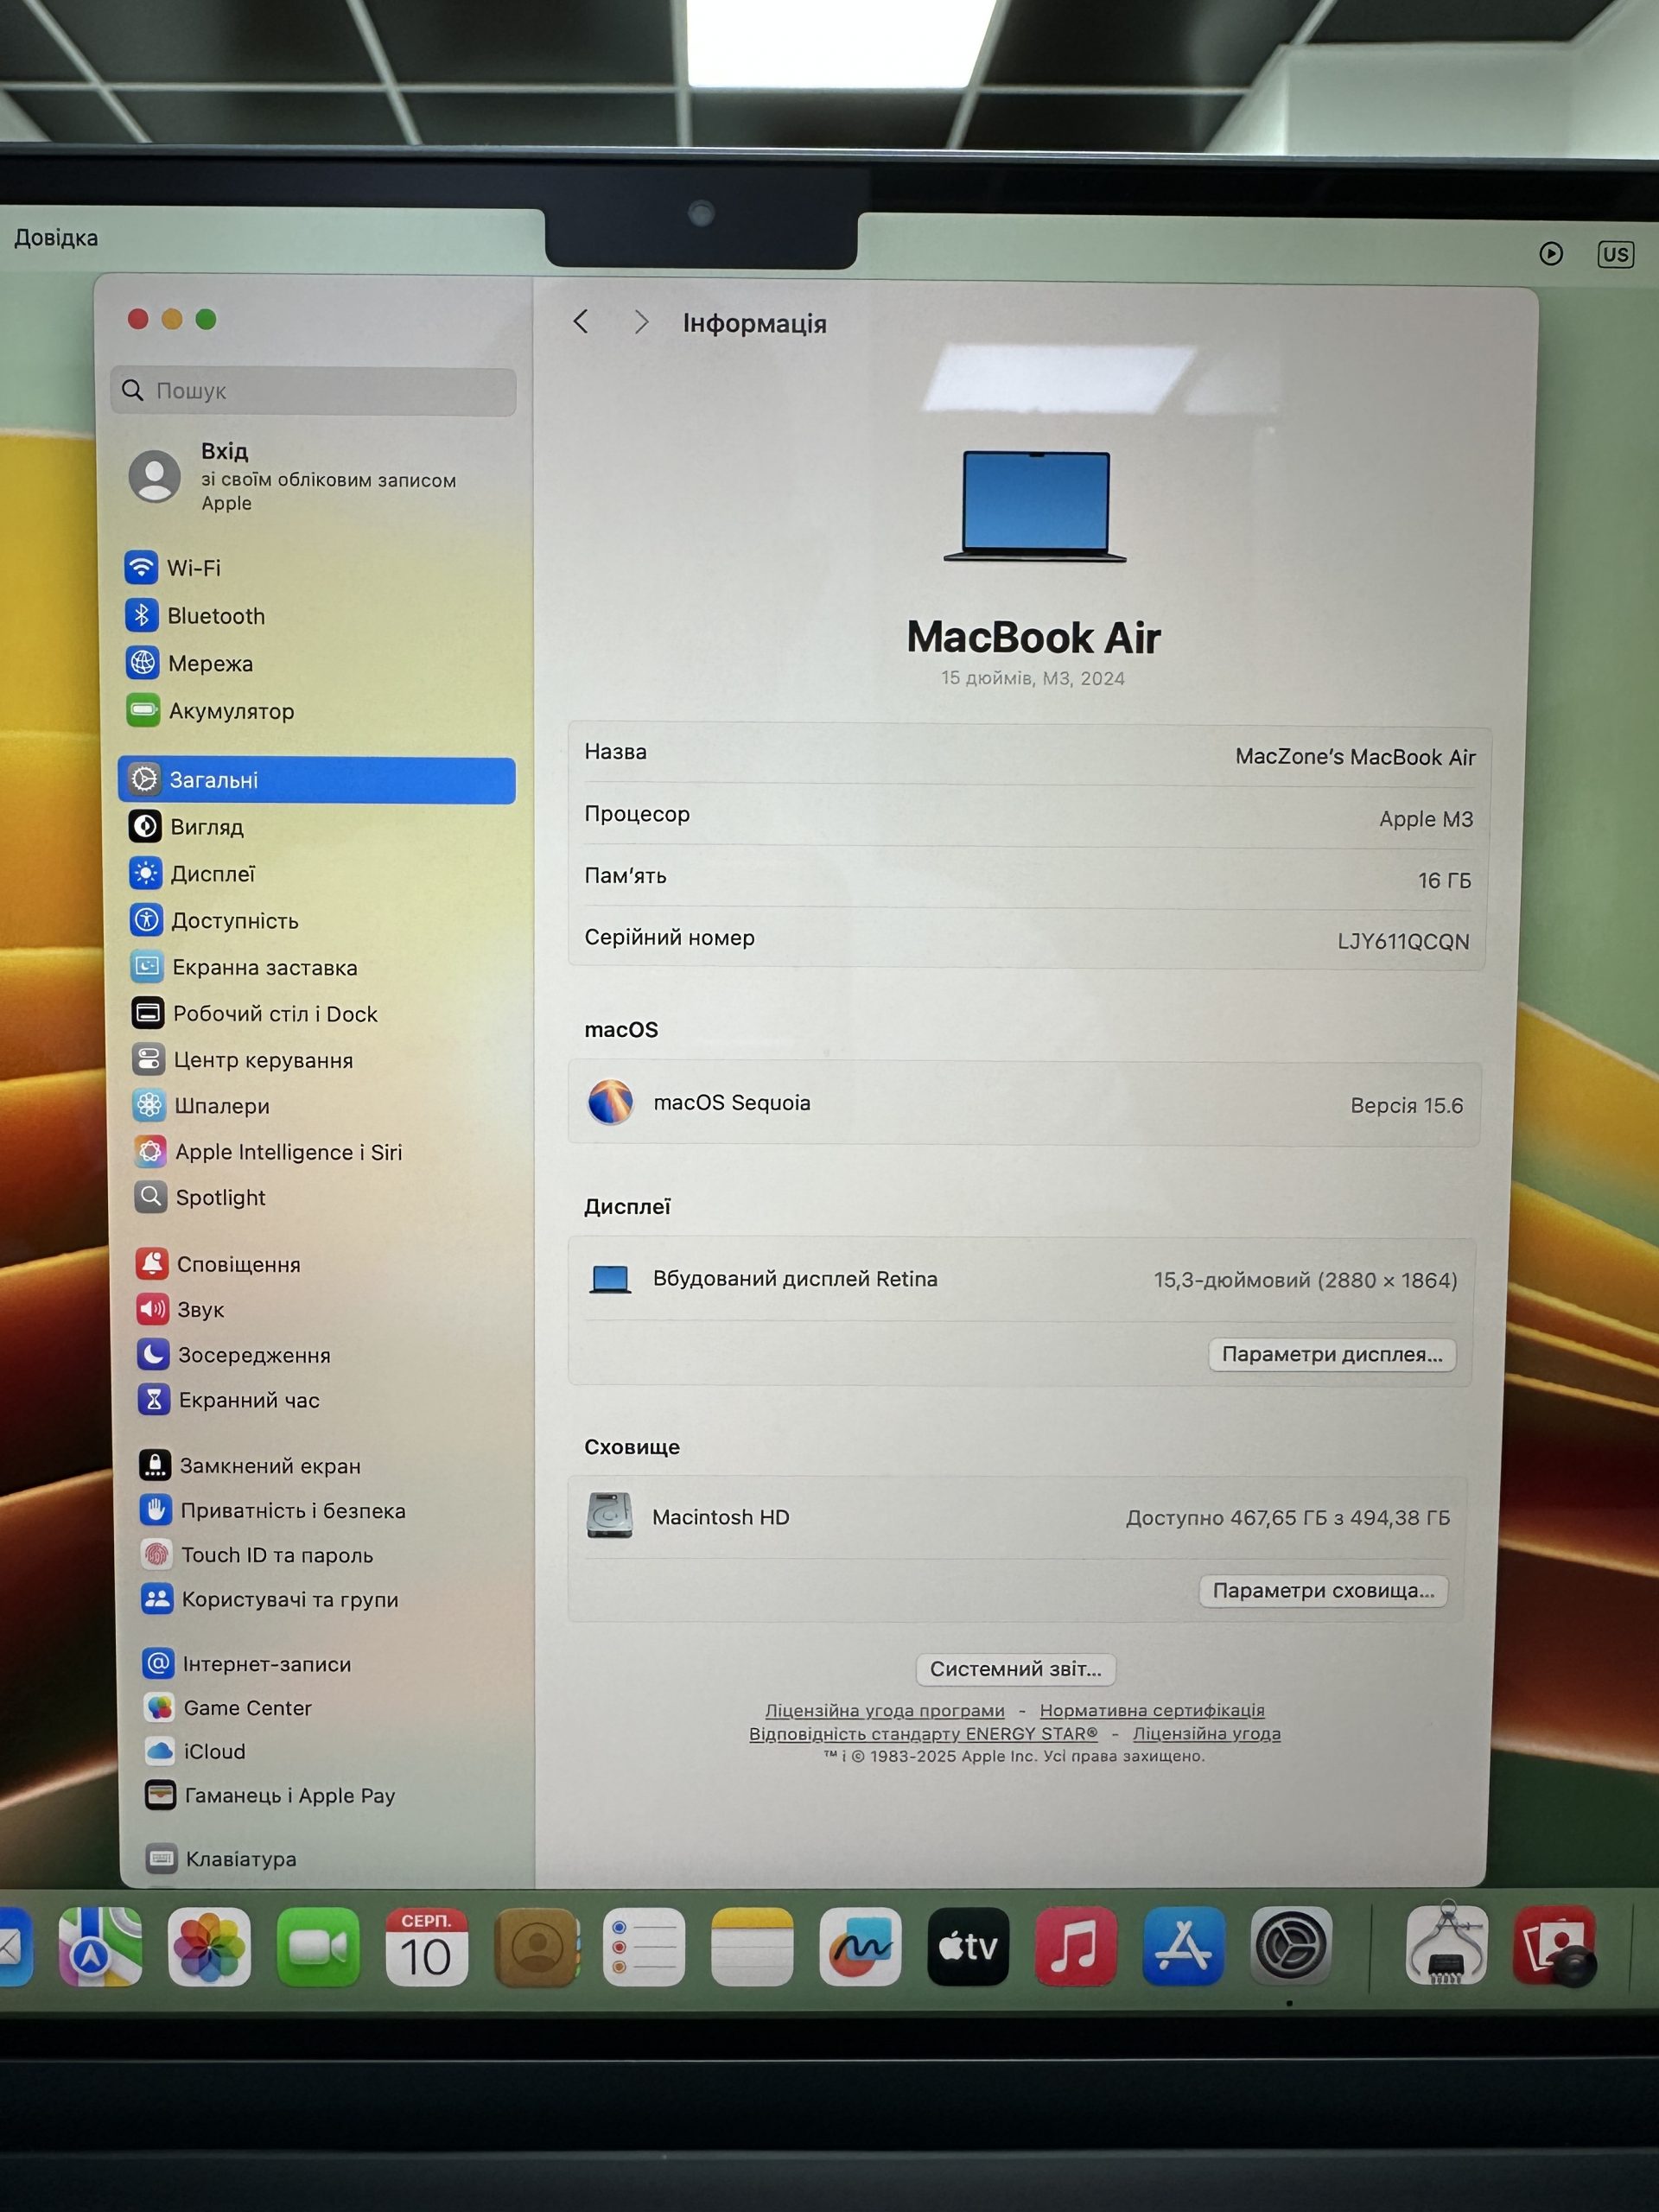Open Відповідність стандарту ENERGY STAR link
This screenshot has width=1659, height=2212.
923,1734
